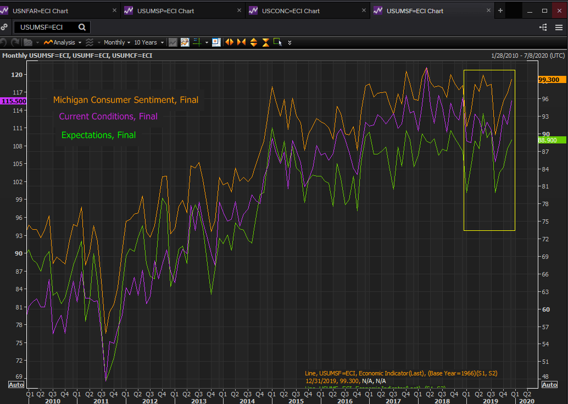The width and height of the screenshot is (568, 404).
Task: Open the 10 Years range dropdown
Action: [148, 42]
